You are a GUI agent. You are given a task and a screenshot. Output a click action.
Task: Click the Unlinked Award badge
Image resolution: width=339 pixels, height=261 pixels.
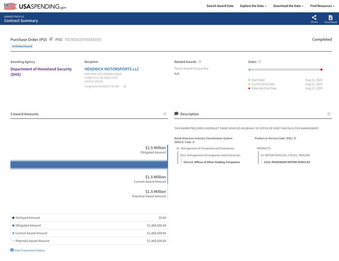pos(22,46)
